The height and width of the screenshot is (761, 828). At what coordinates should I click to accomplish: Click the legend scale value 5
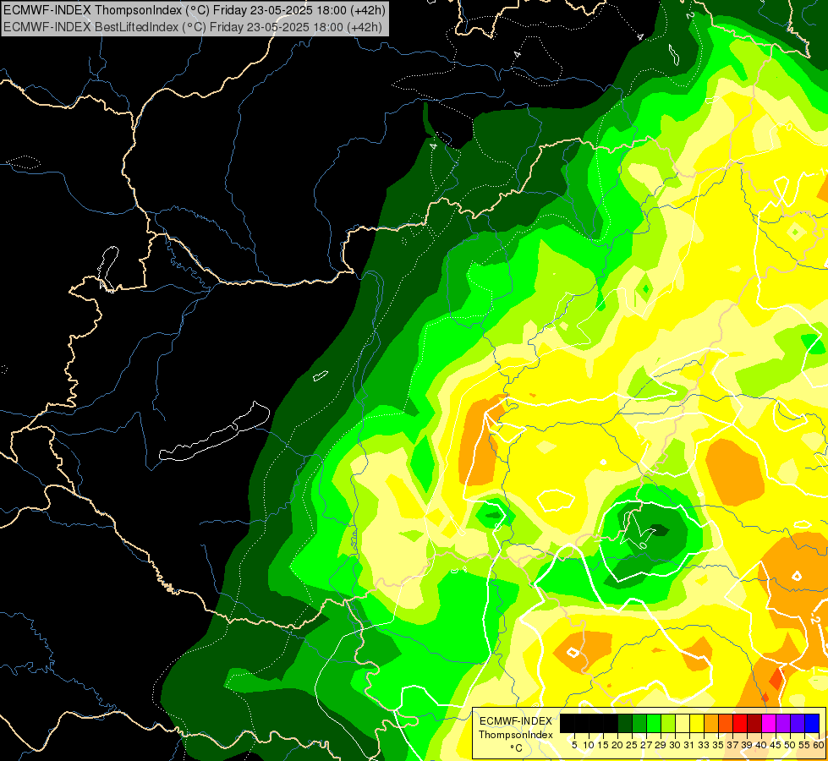point(574,745)
